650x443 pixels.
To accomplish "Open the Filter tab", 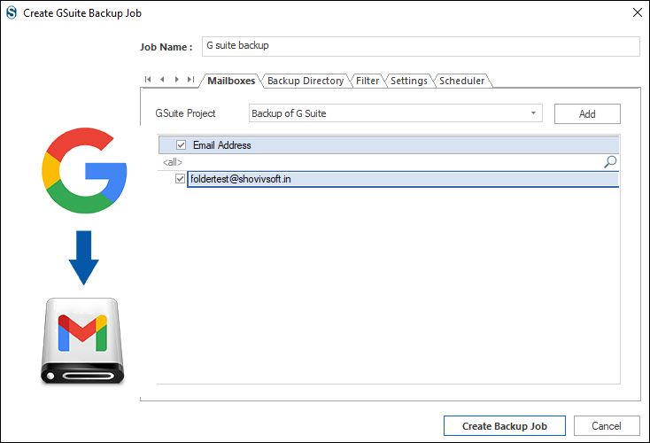I will click(x=368, y=81).
